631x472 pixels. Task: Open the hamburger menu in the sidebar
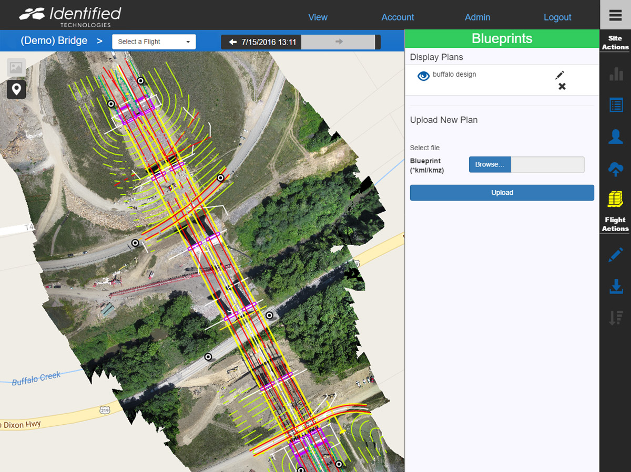[x=615, y=15]
